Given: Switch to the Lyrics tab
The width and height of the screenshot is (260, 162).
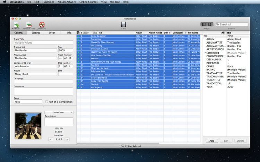Looking at the screenshot, I should point(52,32).
